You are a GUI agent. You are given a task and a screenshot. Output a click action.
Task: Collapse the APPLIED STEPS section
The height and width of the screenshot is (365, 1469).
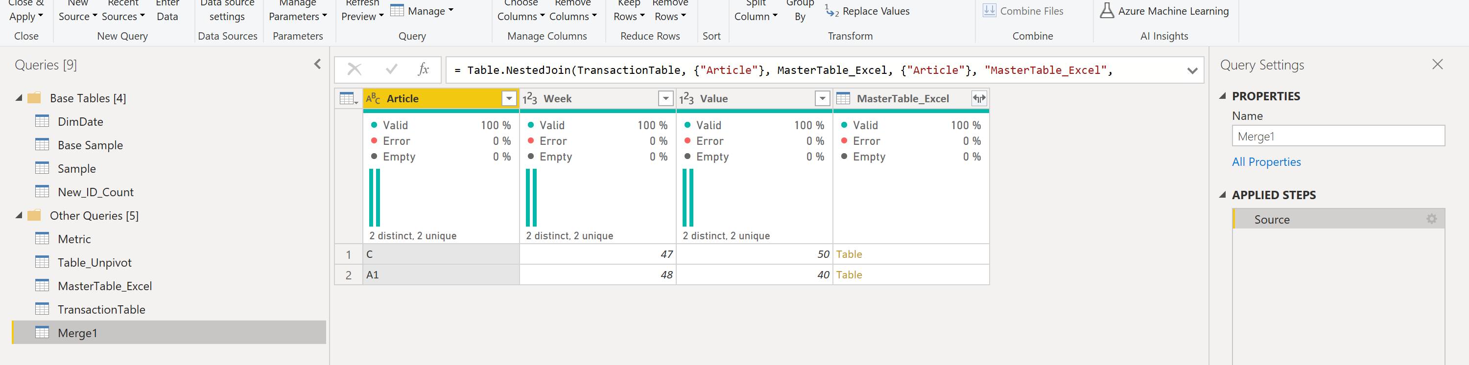[x=1223, y=195]
